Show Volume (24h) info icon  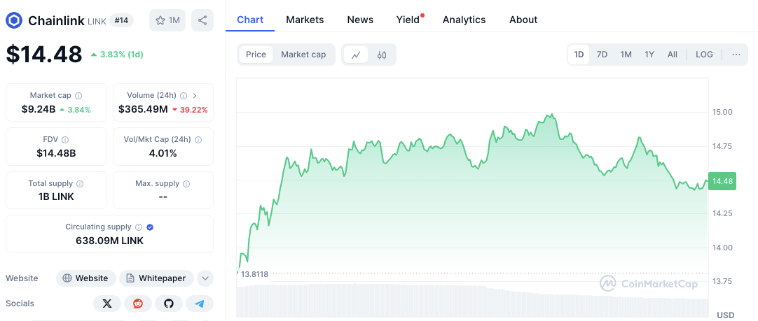[x=184, y=96]
